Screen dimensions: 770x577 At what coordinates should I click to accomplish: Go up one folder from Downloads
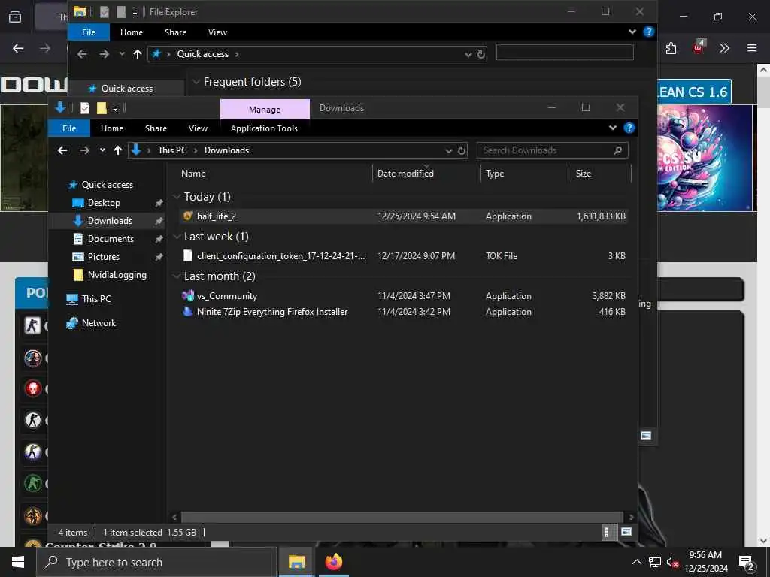[x=118, y=150]
